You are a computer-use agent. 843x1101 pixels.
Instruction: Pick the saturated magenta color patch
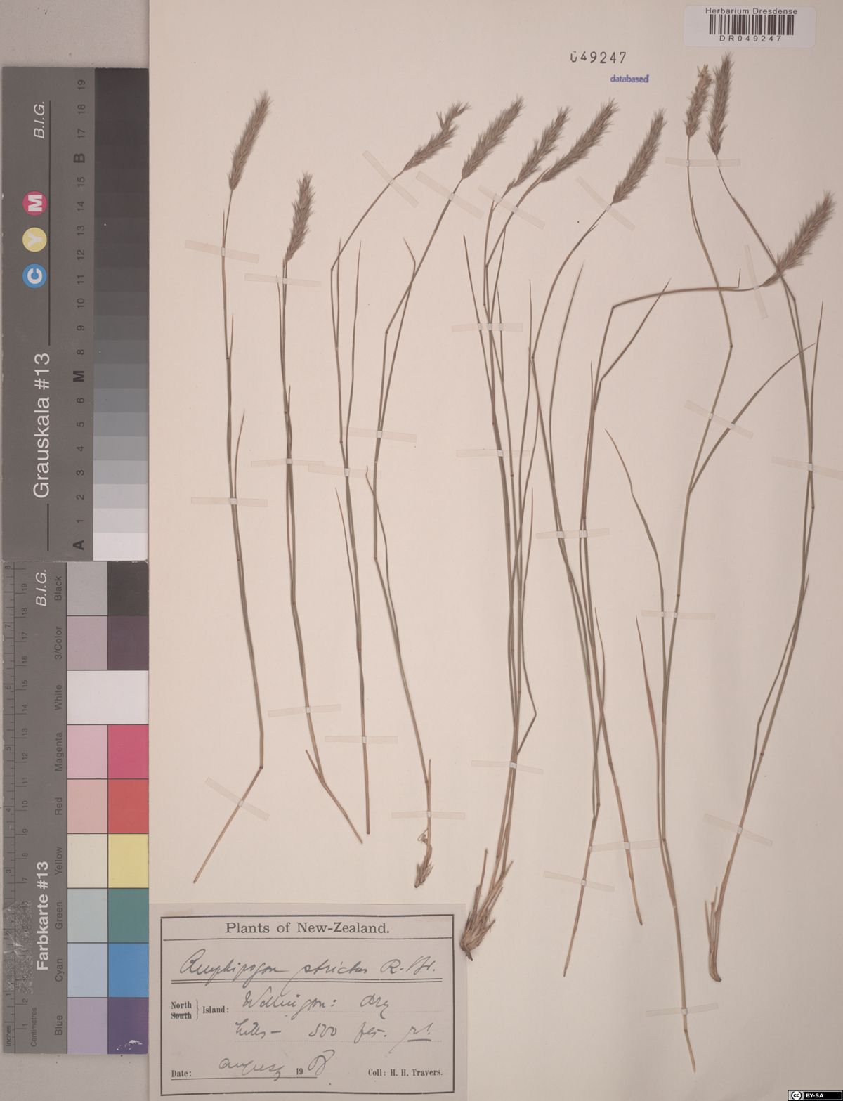[x=128, y=752]
